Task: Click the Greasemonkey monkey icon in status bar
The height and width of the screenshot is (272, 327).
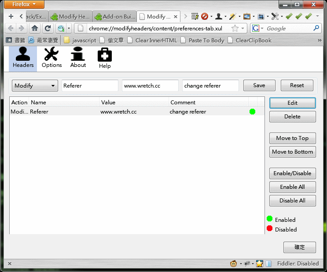Action: pyautogui.click(x=234, y=264)
